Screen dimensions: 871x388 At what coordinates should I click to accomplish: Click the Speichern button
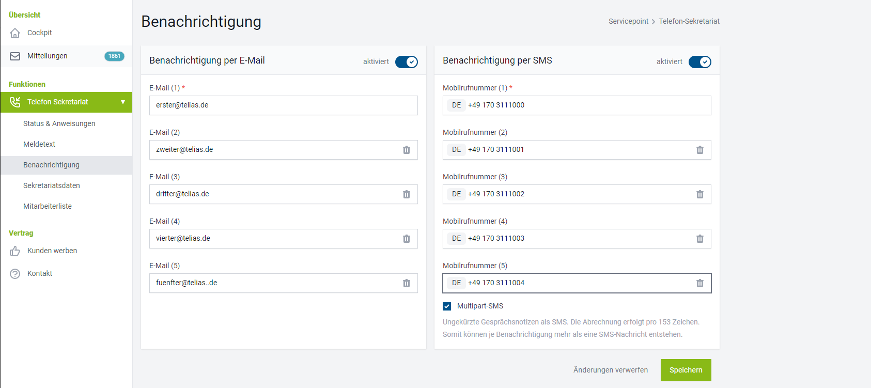686,370
